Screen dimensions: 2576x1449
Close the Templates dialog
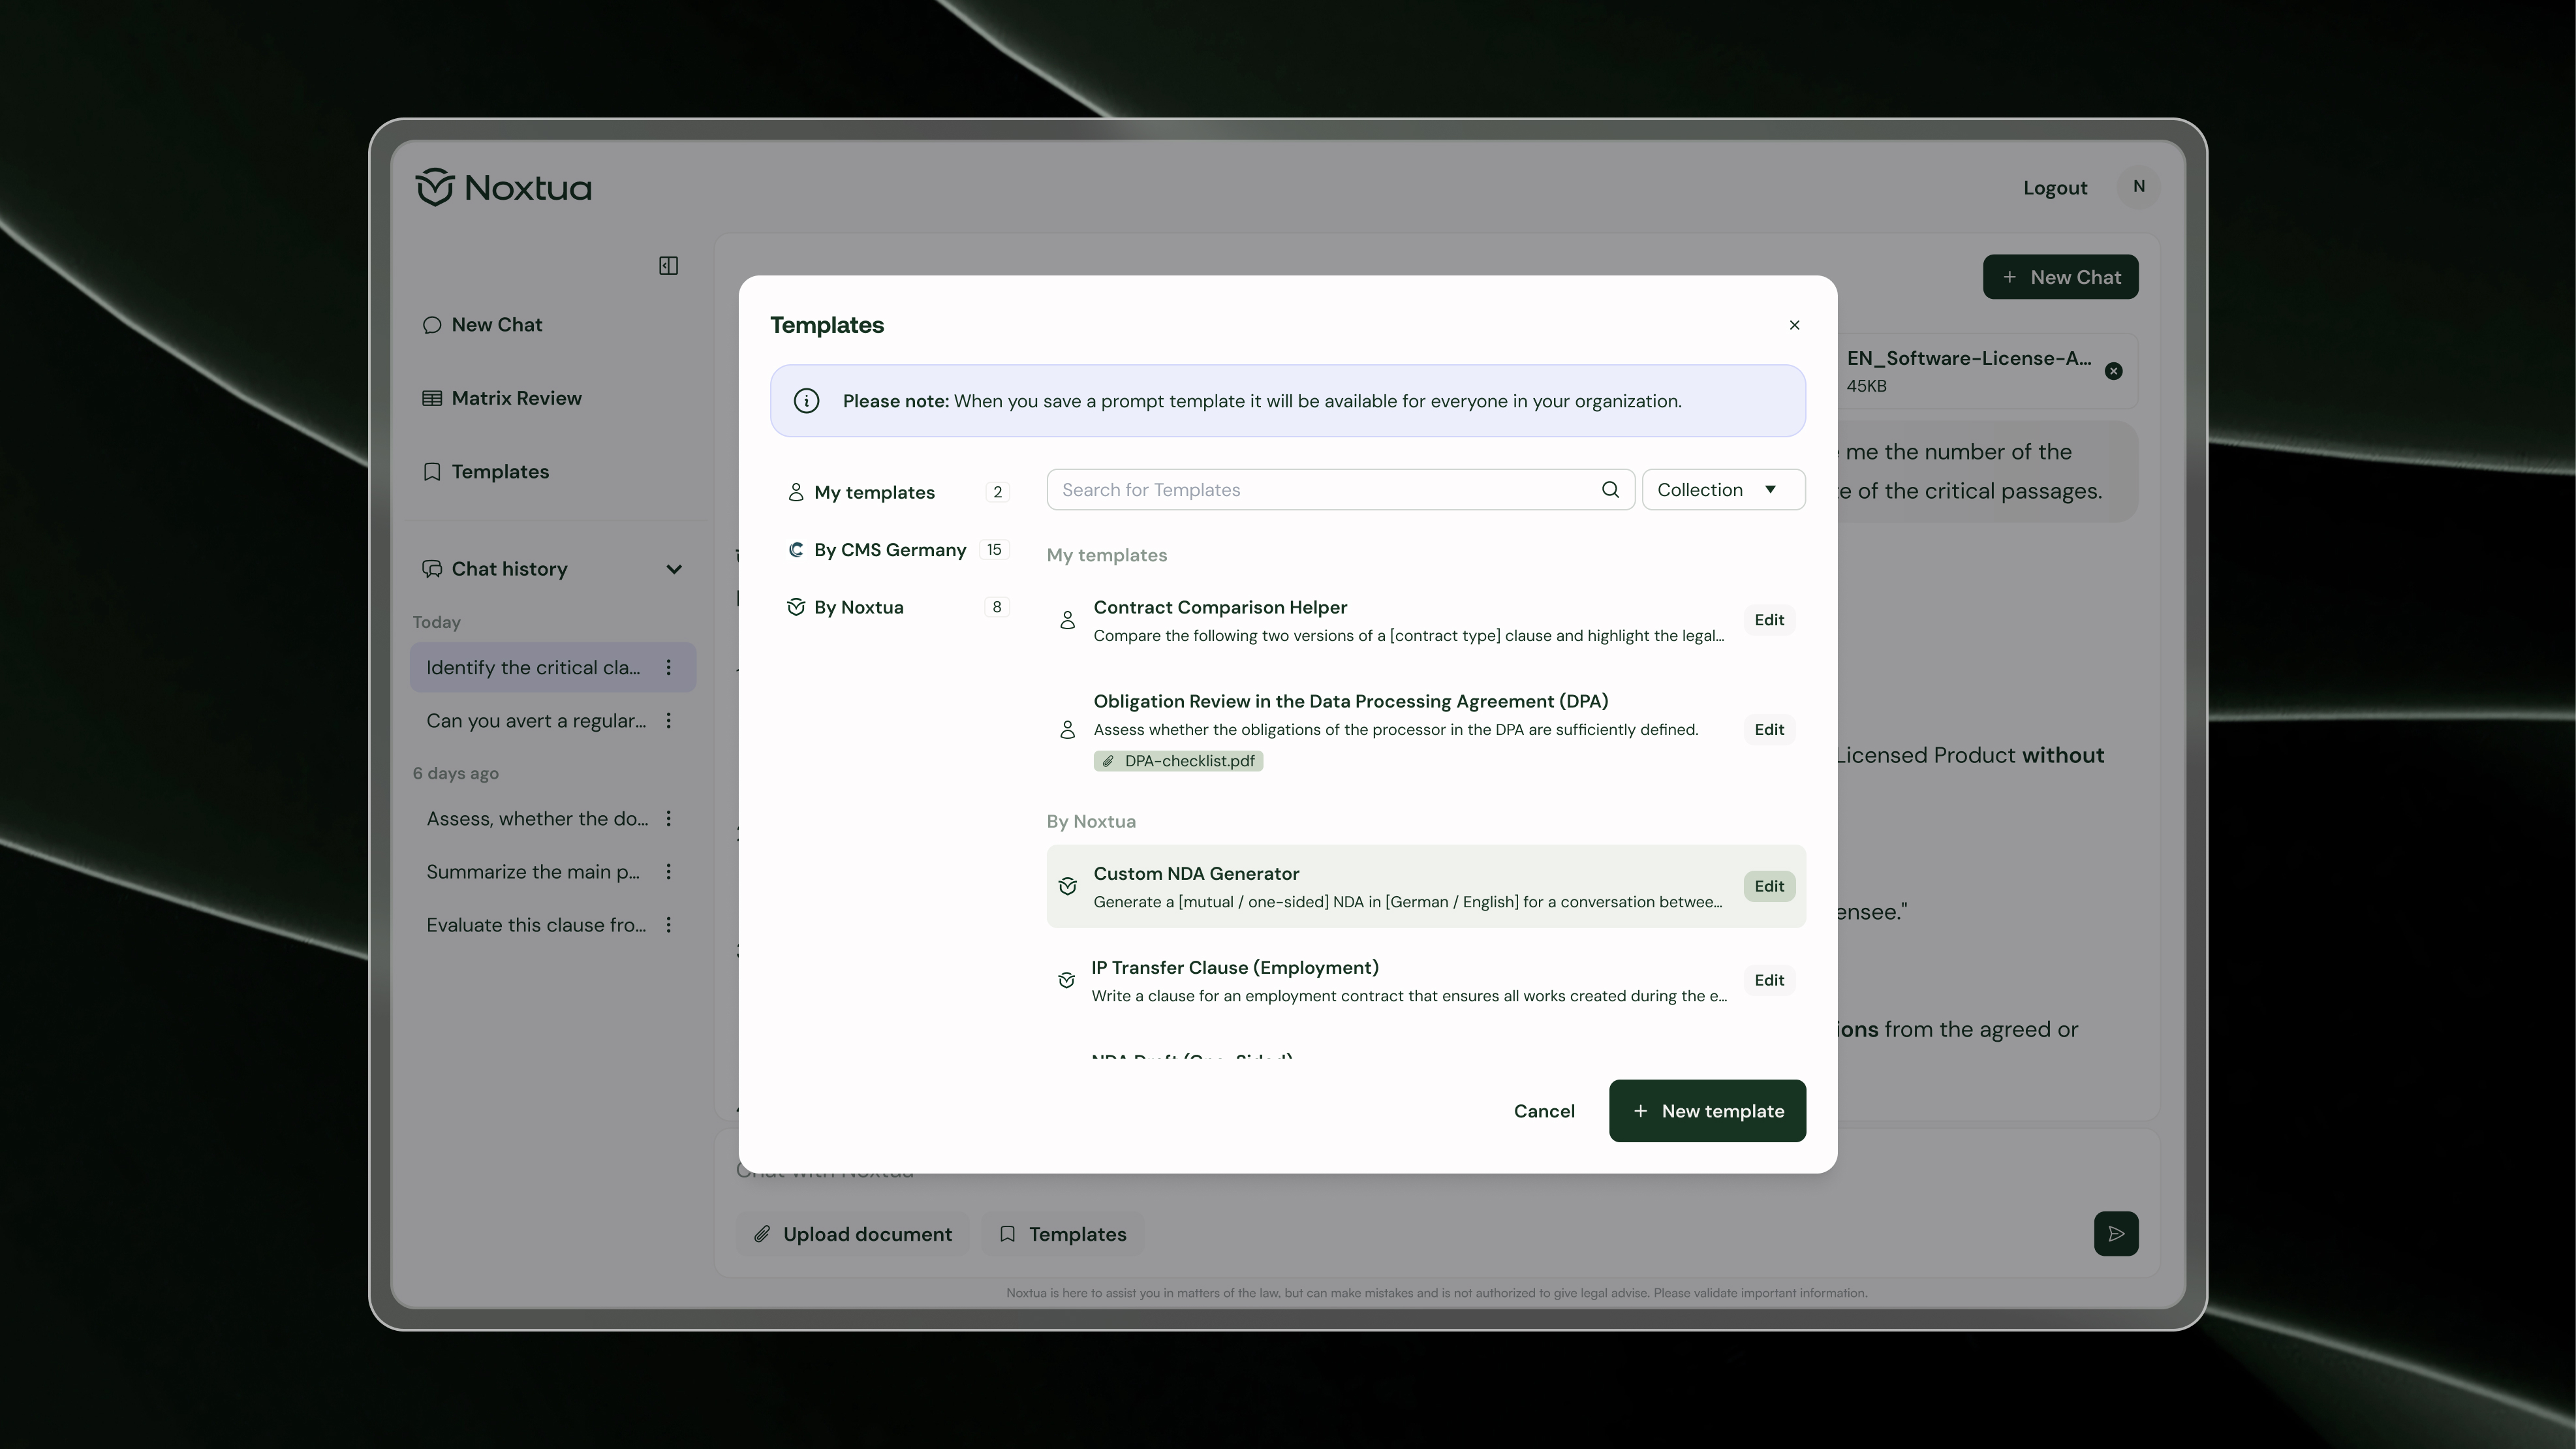pyautogui.click(x=1794, y=325)
